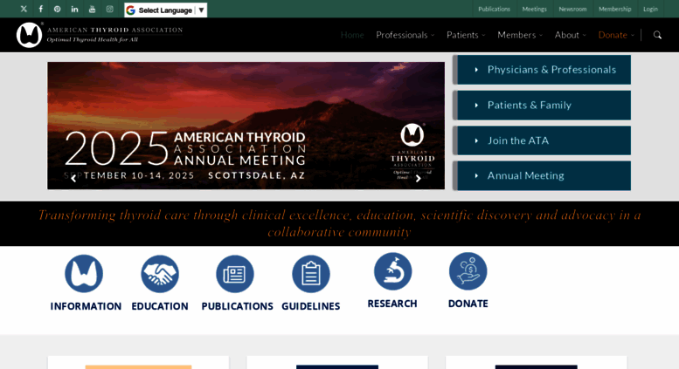Click the Publications newspaper icon
The height and width of the screenshot is (369, 679).
235,274
